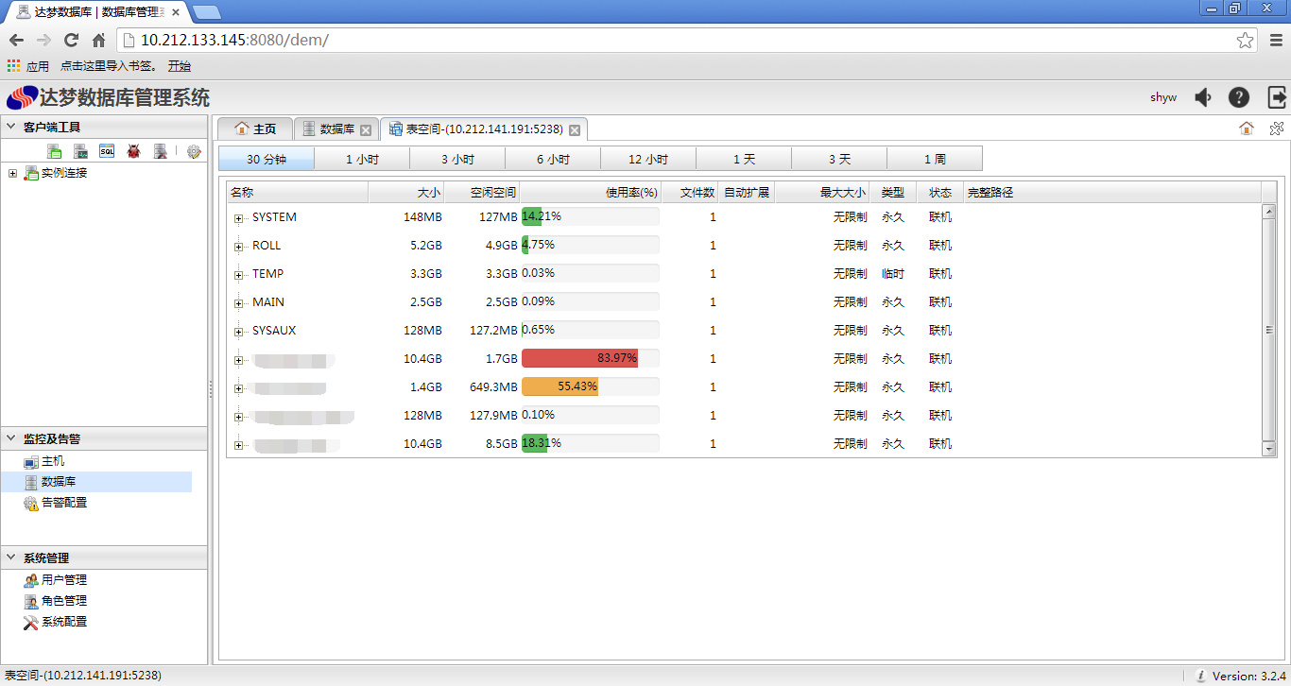1291x686 pixels.
Task: Expand the 实例连接 tree node
Action: coord(13,173)
